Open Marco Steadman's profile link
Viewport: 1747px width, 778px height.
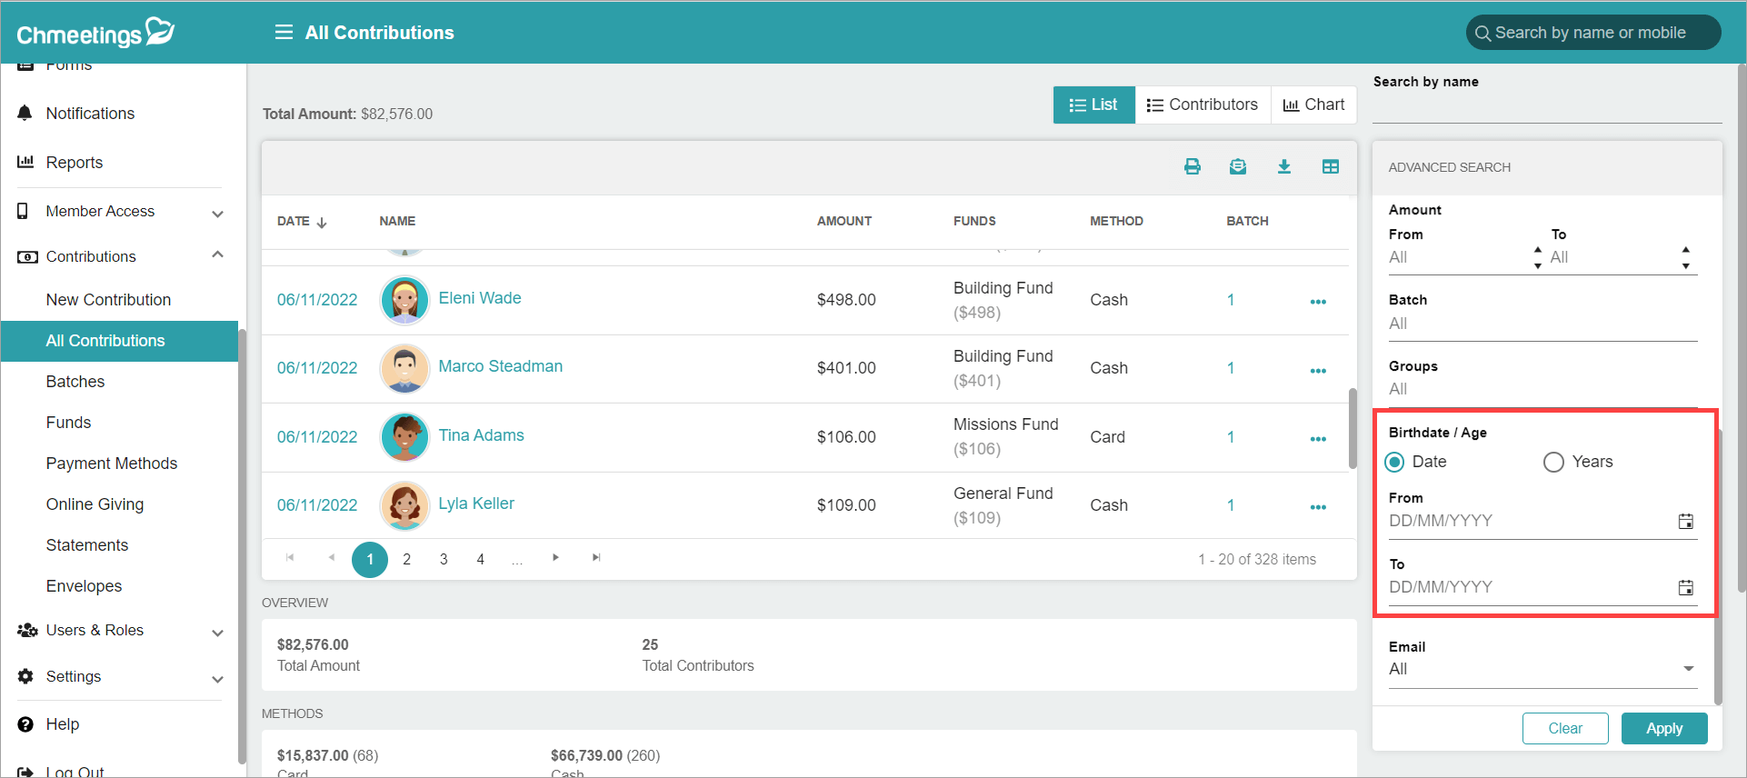(x=501, y=366)
